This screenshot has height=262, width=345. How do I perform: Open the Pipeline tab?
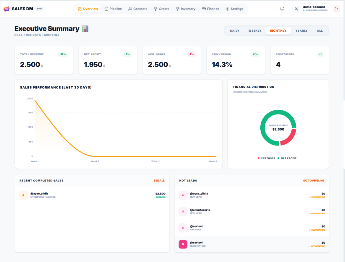pos(113,9)
